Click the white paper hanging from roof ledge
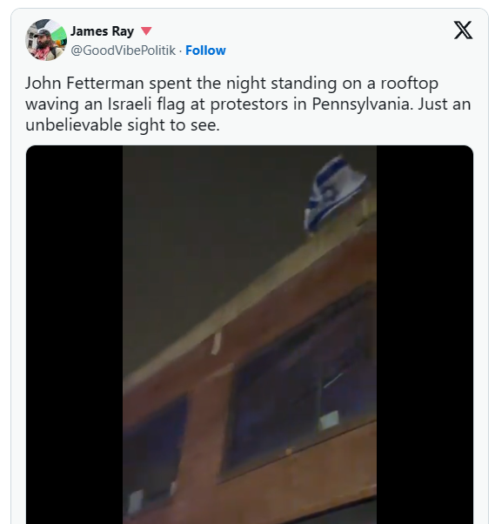Viewport: 495px width, 524px height. point(216,344)
